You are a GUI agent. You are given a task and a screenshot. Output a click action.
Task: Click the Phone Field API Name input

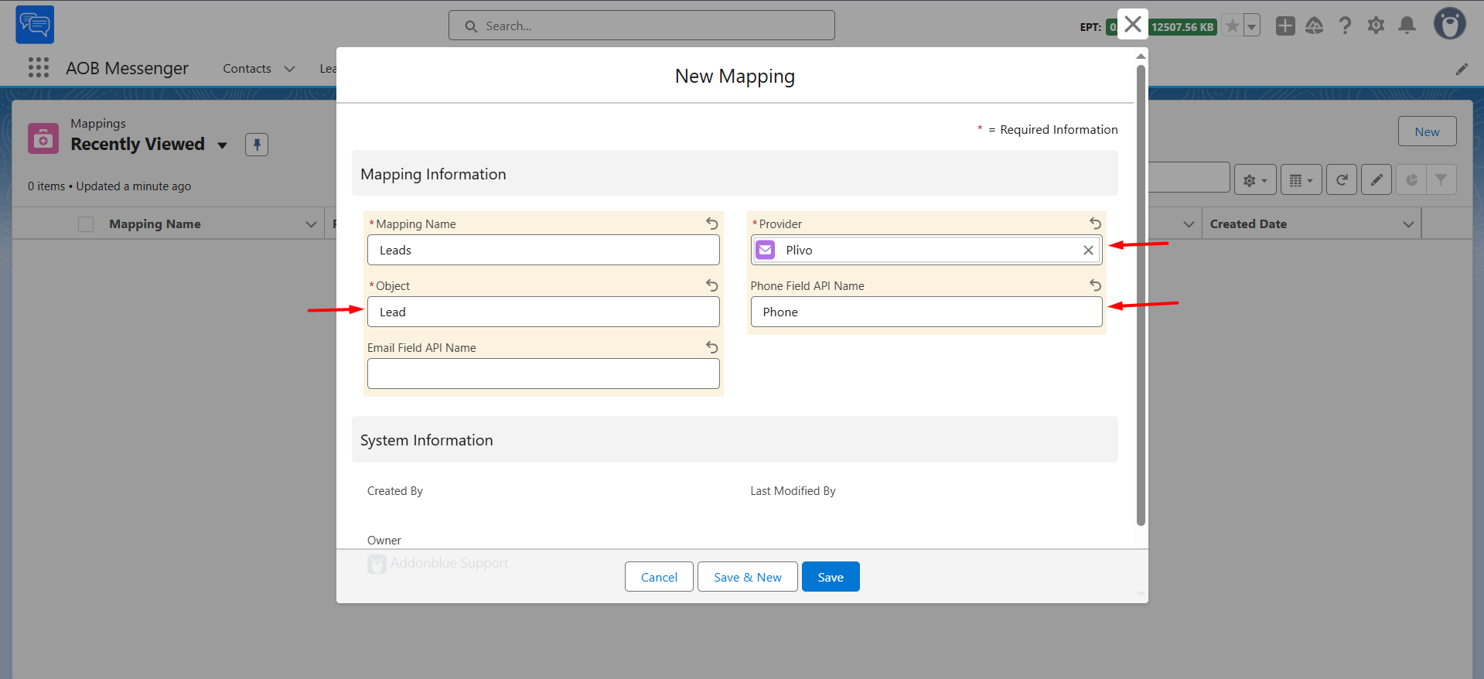926,312
